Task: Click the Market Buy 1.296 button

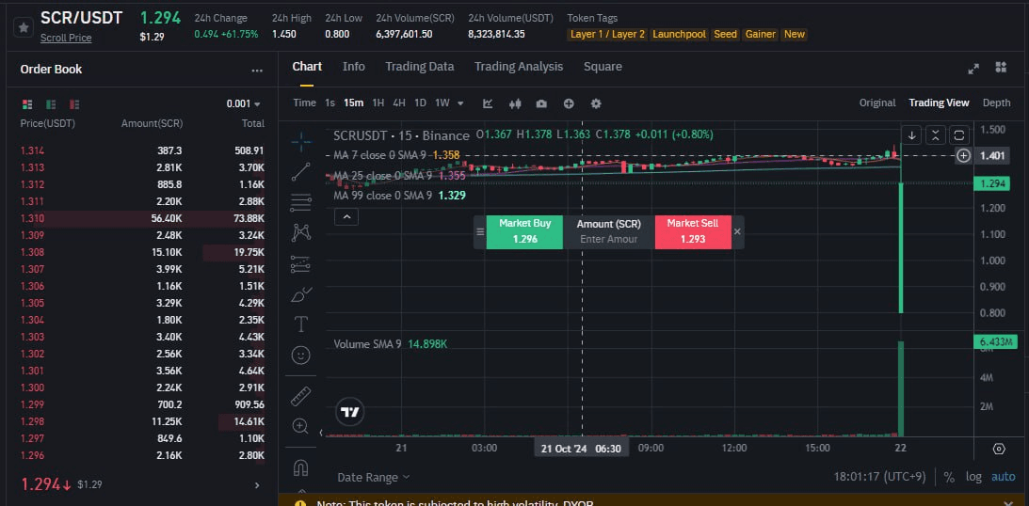Action: 524,232
